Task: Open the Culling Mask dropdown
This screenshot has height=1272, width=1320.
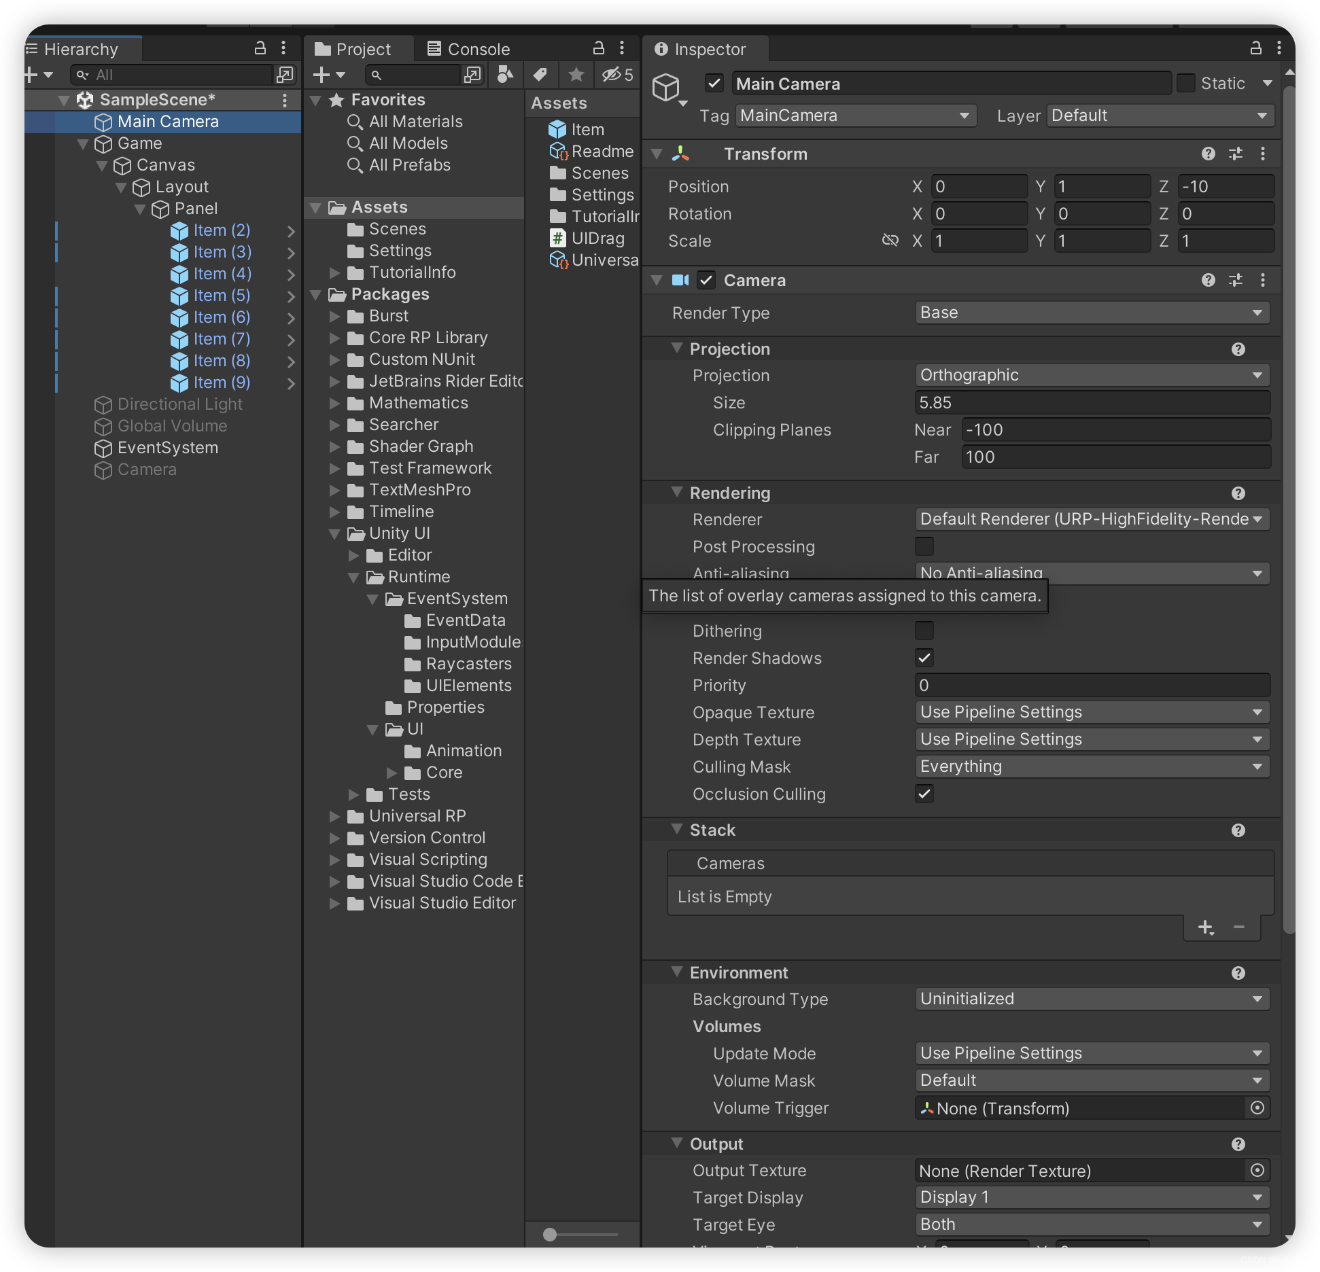Action: point(1091,766)
